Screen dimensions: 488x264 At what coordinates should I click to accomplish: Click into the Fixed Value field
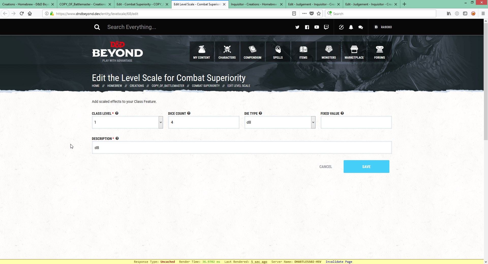(x=356, y=122)
